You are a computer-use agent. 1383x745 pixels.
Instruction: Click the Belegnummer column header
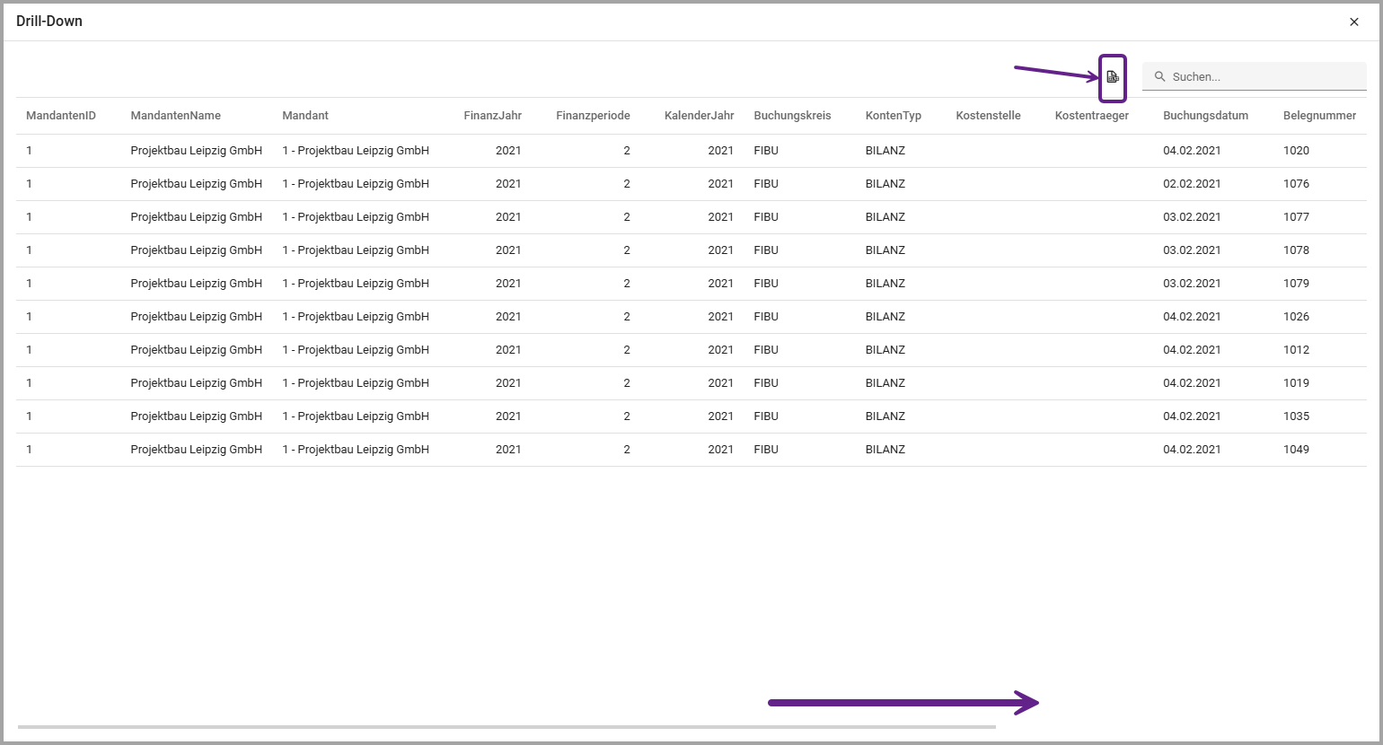tap(1319, 116)
